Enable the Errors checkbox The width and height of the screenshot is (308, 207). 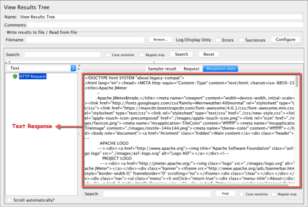point(216,40)
